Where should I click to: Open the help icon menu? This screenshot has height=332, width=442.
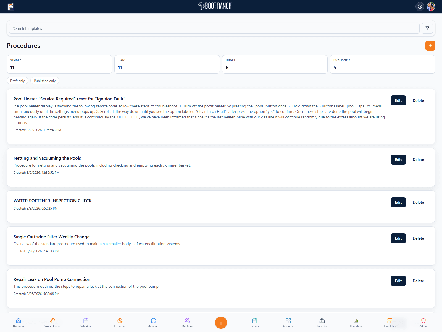pyautogui.click(x=420, y=7)
